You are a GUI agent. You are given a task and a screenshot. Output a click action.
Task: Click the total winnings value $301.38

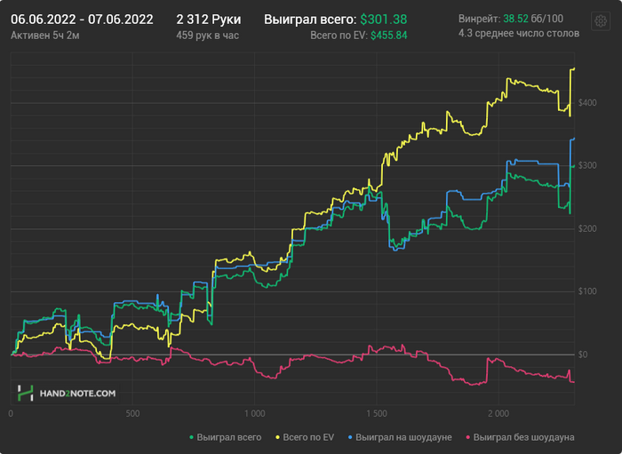[384, 20]
